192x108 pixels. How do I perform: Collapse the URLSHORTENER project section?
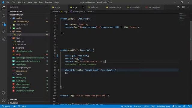(16, 15)
